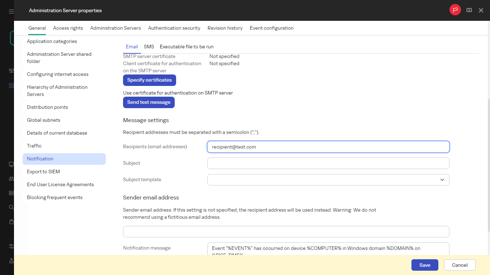The width and height of the screenshot is (490, 275).
Task: Select the Users & Roles sidebar icon
Action: 11,178
